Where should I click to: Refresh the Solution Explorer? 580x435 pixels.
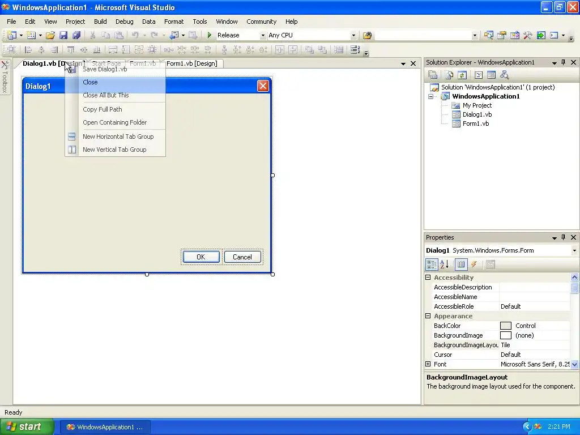pyautogui.click(x=462, y=75)
